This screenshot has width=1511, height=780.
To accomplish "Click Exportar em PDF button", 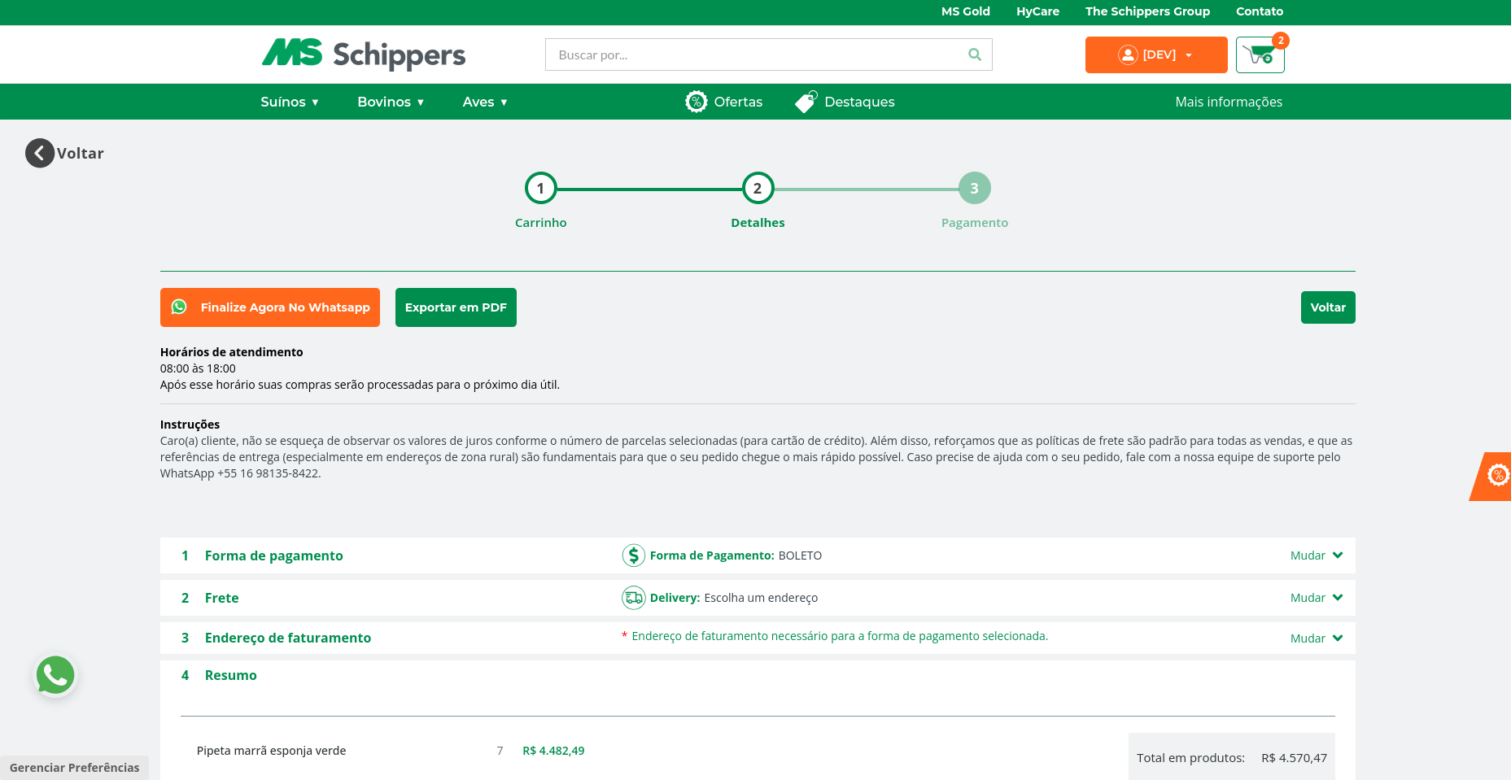I will [x=456, y=307].
